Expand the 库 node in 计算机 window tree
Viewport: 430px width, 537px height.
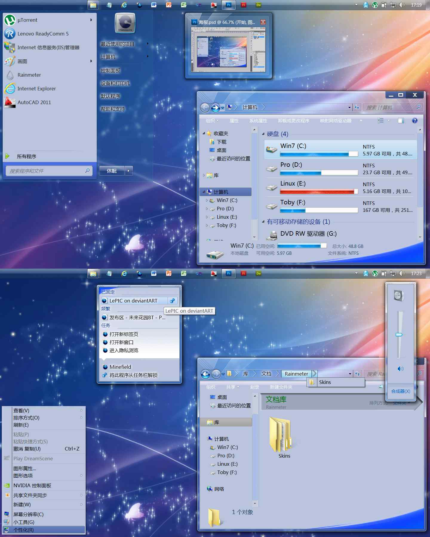click(204, 175)
